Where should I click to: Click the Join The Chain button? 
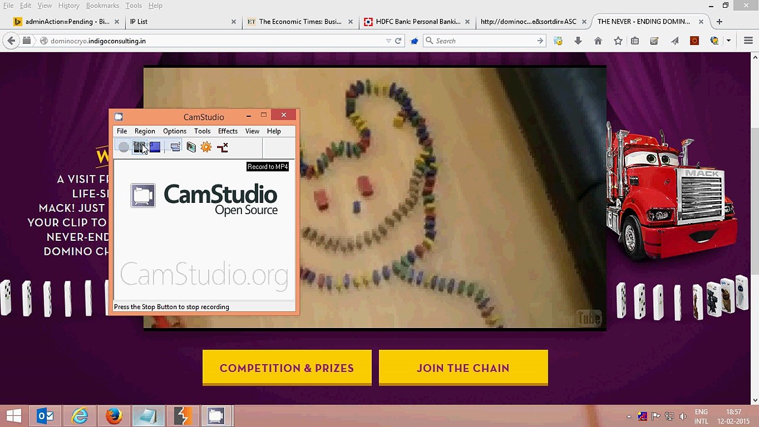point(463,368)
